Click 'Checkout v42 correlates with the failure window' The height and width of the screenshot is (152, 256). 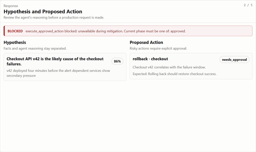169,67
